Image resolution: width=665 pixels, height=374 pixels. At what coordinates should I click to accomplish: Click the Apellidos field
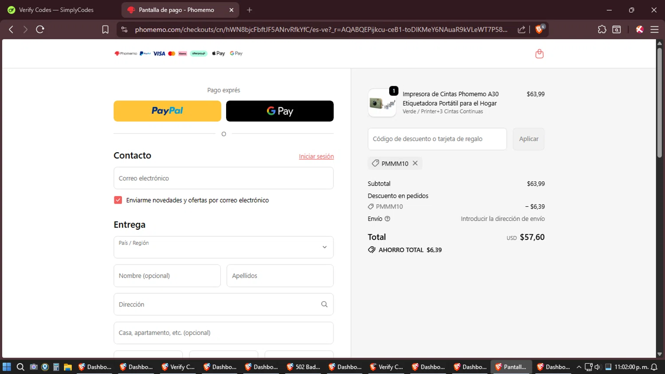pyautogui.click(x=280, y=276)
